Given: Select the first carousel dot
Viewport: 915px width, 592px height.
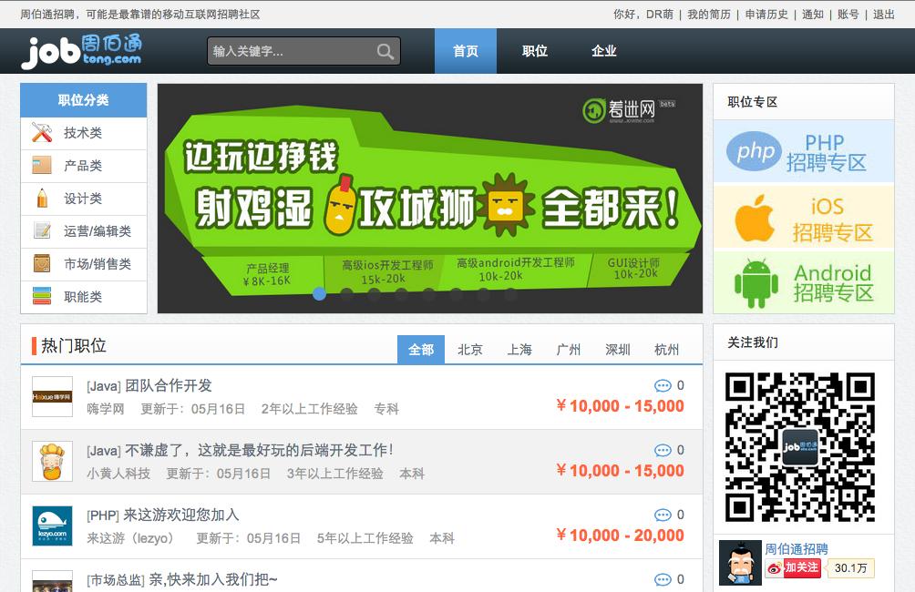Looking at the screenshot, I should pyautogui.click(x=319, y=294).
